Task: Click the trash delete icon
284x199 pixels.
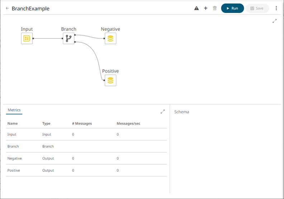Action: (x=215, y=8)
